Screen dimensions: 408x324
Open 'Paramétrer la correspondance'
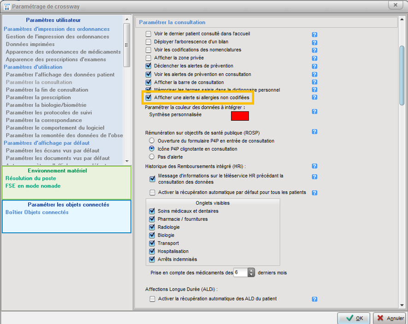tap(44, 120)
